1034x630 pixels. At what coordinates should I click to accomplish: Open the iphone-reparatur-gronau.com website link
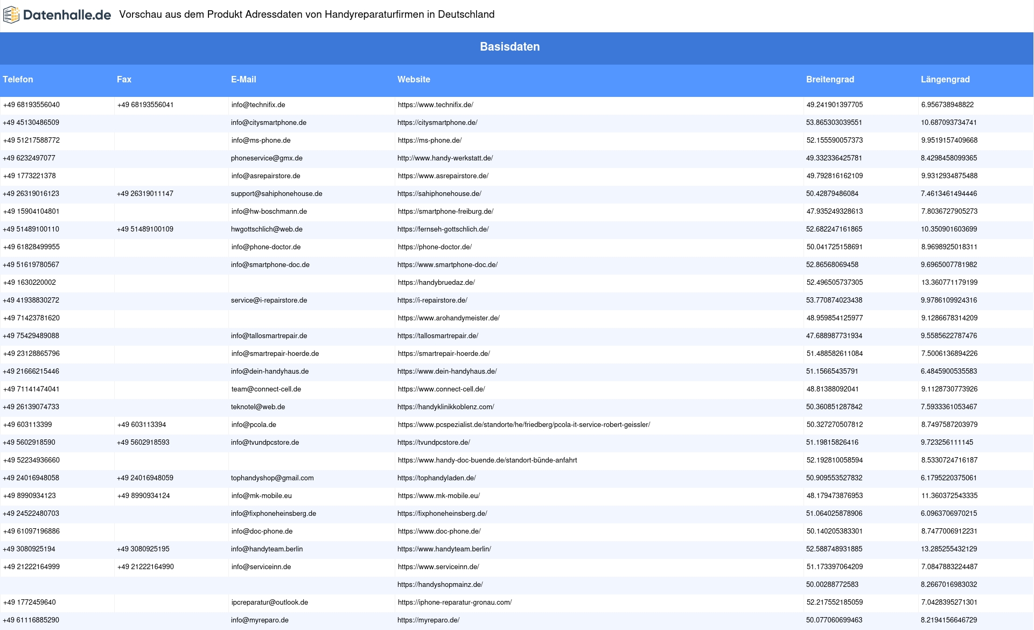[x=455, y=603]
